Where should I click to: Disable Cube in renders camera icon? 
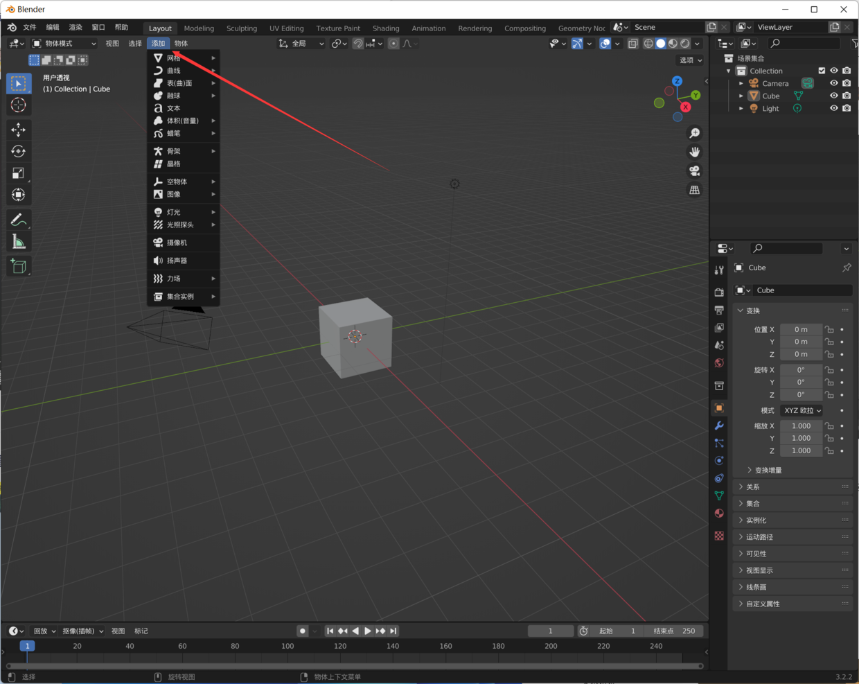click(847, 96)
